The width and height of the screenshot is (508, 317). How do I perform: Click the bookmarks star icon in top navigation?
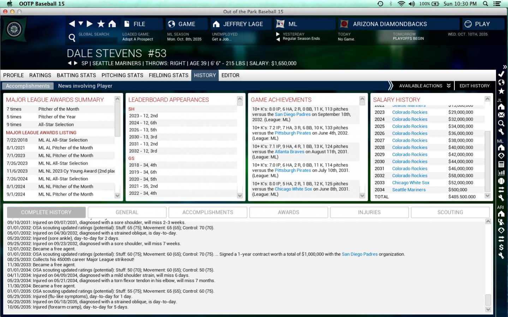[101, 24]
